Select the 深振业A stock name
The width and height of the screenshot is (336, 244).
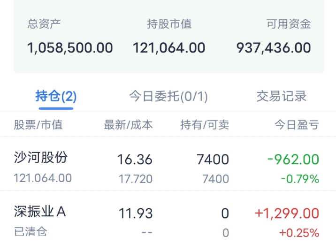40,212
